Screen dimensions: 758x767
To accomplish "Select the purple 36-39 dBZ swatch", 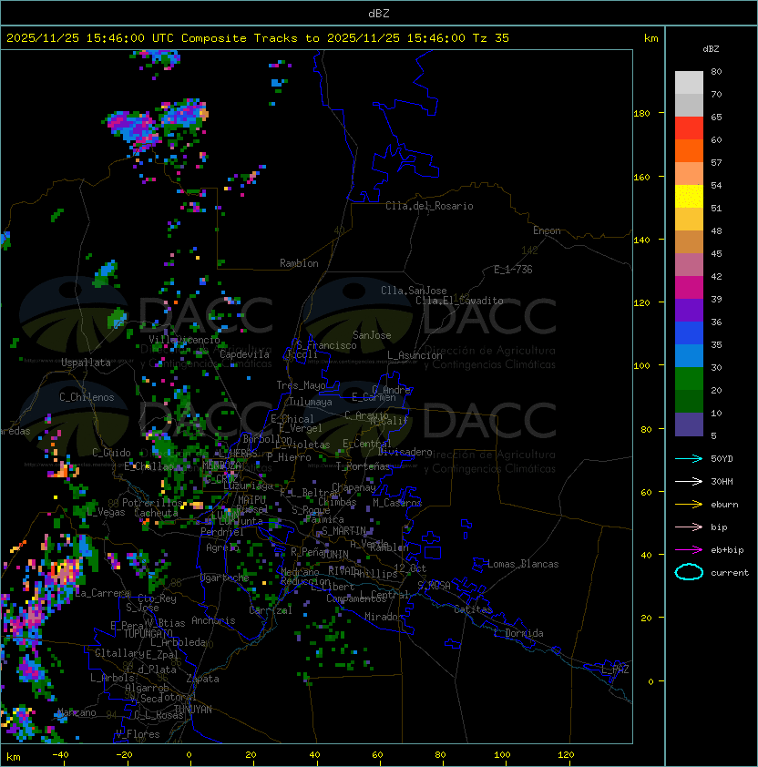I will coord(689,310).
